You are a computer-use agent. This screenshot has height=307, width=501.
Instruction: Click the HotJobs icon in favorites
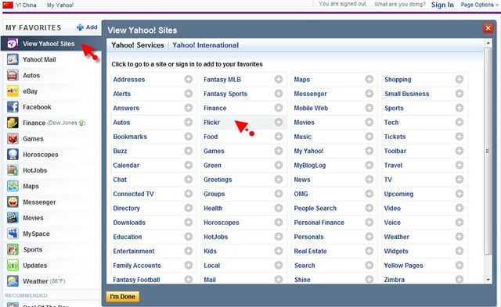pyautogui.click(x=13, y=170)
